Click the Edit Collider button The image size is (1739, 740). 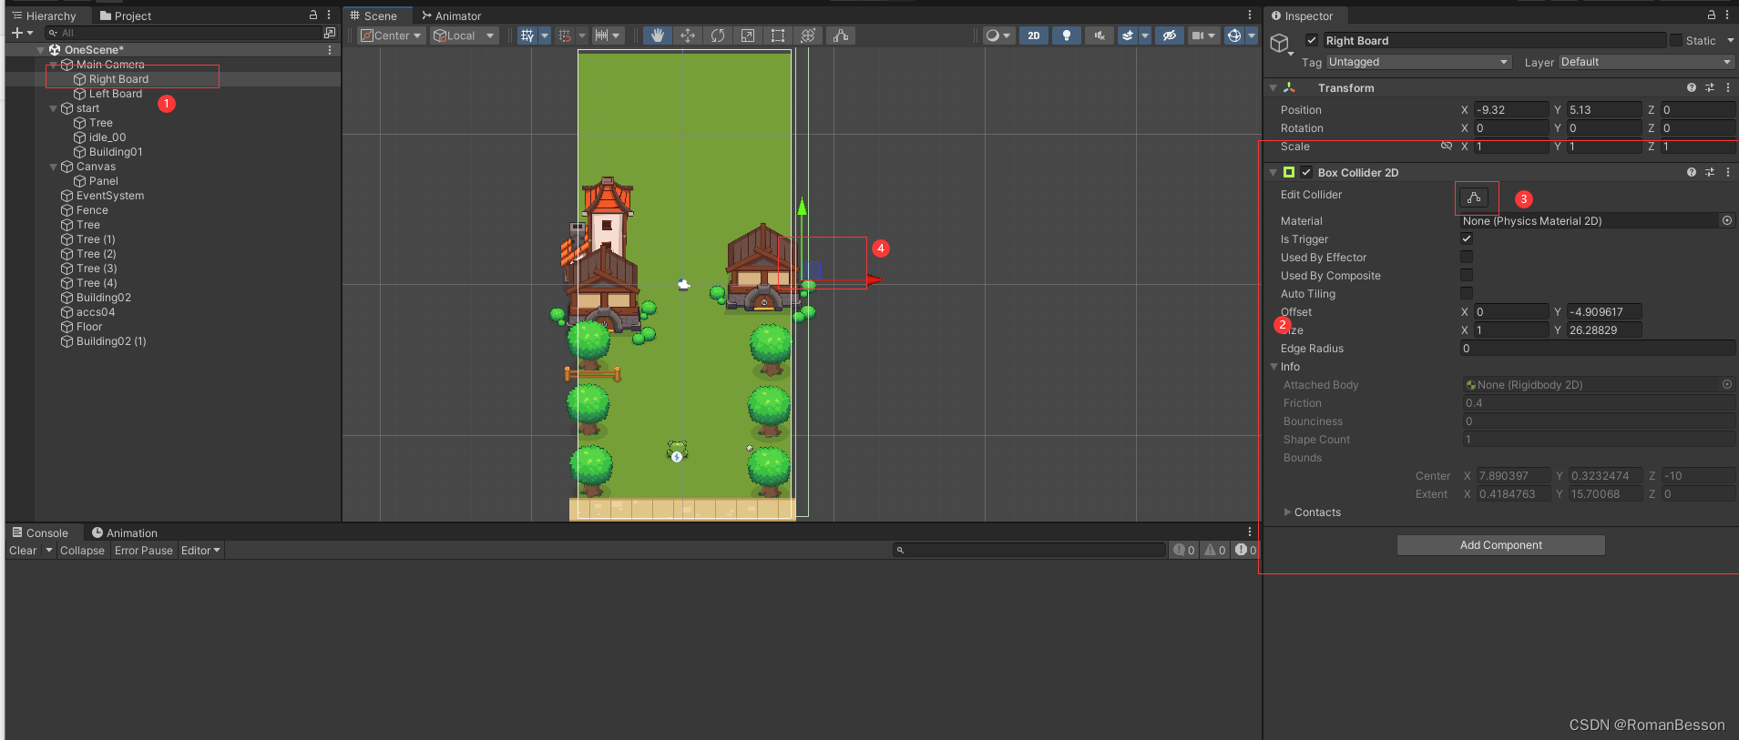click(1474, 198)
